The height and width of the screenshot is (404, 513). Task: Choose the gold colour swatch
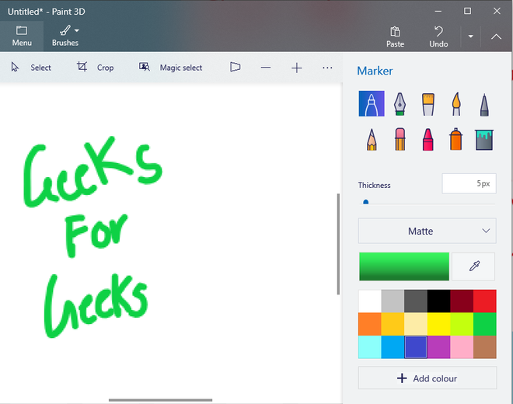tap(393, 324)
